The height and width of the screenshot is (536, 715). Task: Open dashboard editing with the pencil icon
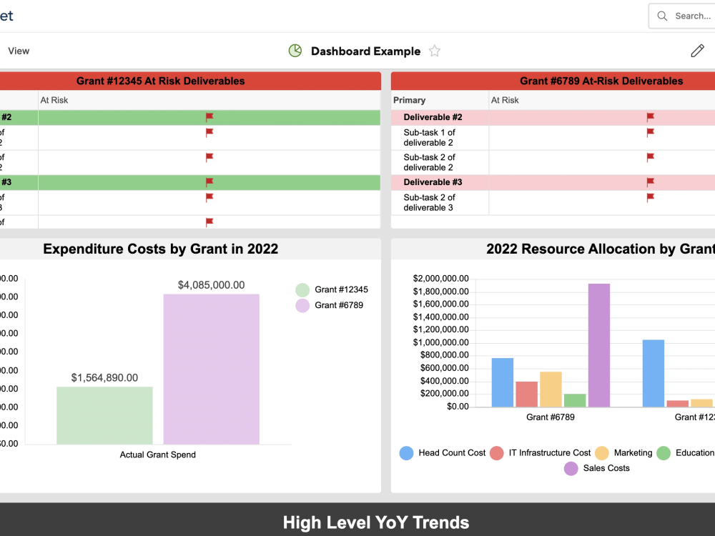coord(697,50)
